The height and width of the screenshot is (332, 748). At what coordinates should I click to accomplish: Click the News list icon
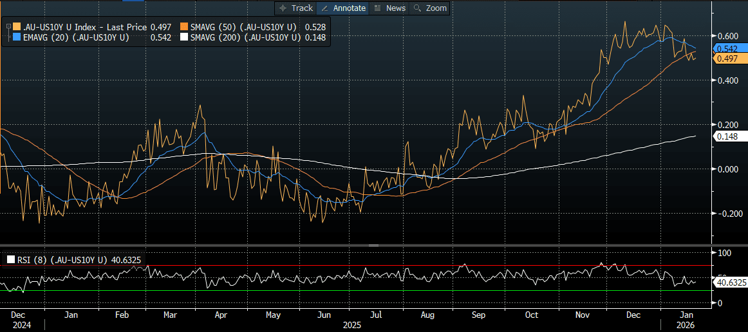pyautogui.click(x=377, y=8)
